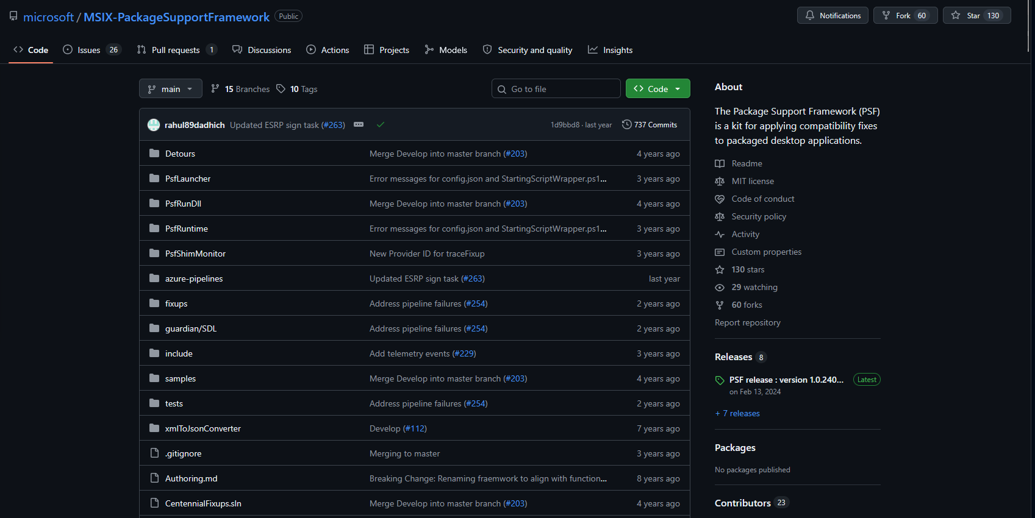This screenshot has width=1035, height=518.
Task: Open the Issues tab
Action: [91, 50]
